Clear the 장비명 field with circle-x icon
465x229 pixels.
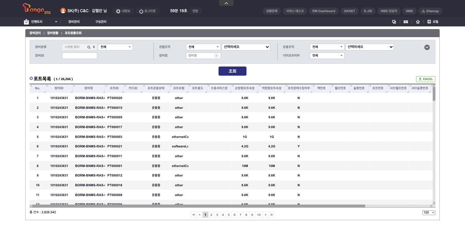click(x=216, y=55)
